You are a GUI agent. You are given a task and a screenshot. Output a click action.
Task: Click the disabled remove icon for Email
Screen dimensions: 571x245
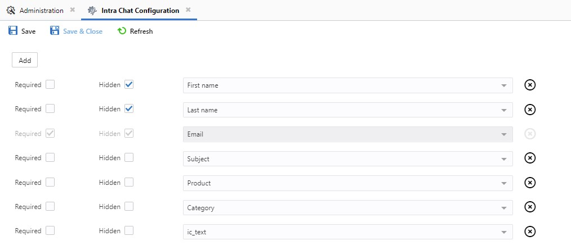(530, 134)
